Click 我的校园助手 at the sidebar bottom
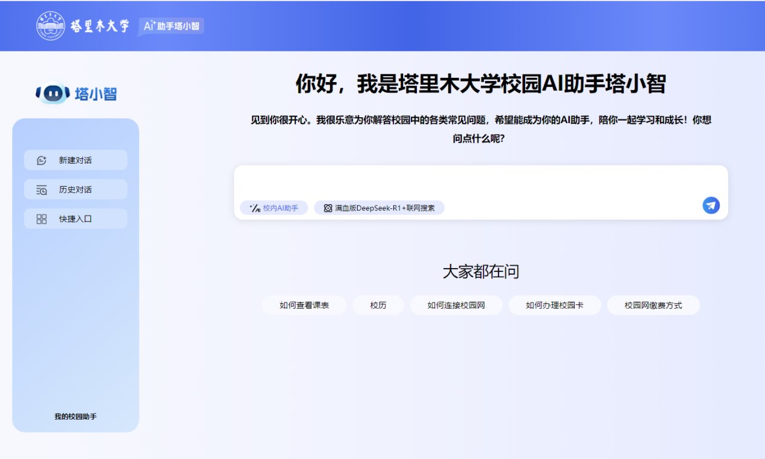765x459 pixels. [76, 417]
